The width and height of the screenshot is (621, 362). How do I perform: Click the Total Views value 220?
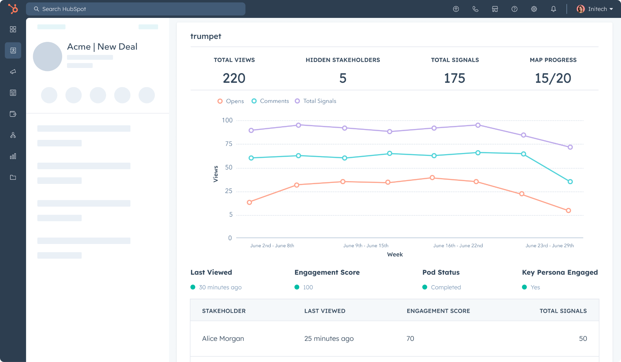[234, 78]
